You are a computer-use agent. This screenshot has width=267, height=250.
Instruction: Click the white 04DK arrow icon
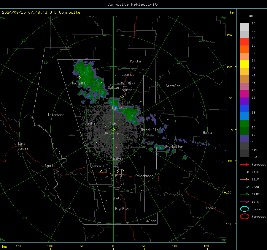click(x=244, y=172)
